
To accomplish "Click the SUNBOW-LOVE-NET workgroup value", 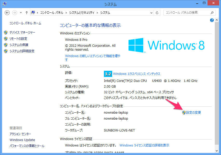I will [x=119, y=130].
